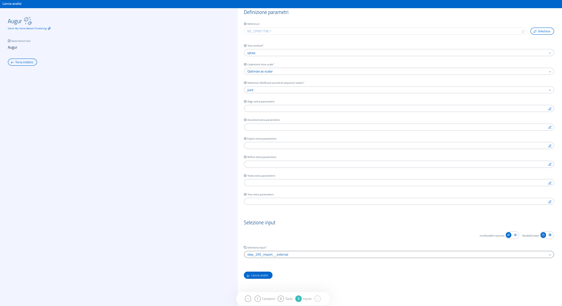Select the hidden (crossed-eye) option for Inutilizzabili nascosti
This screenshot has width=562, height=306.
pyautogui.click(x=509, y=235)
